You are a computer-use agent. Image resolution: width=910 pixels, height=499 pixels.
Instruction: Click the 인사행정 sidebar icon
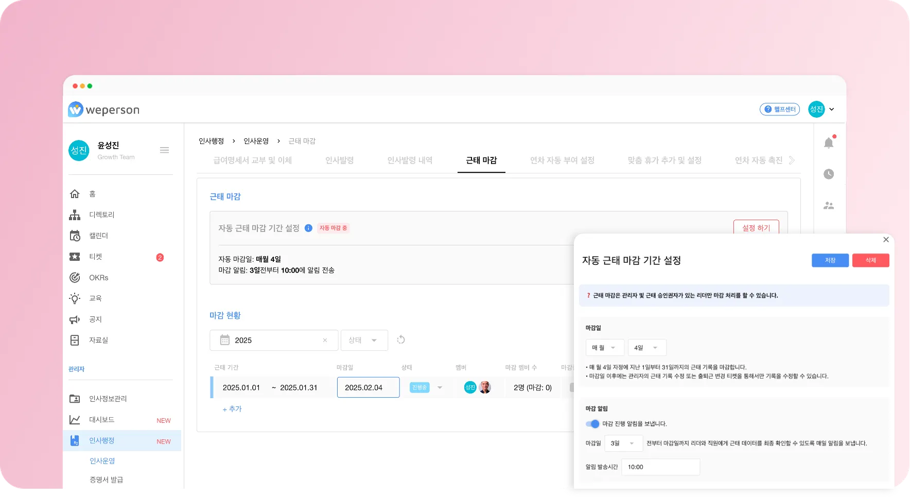click(x=75, y=441)
